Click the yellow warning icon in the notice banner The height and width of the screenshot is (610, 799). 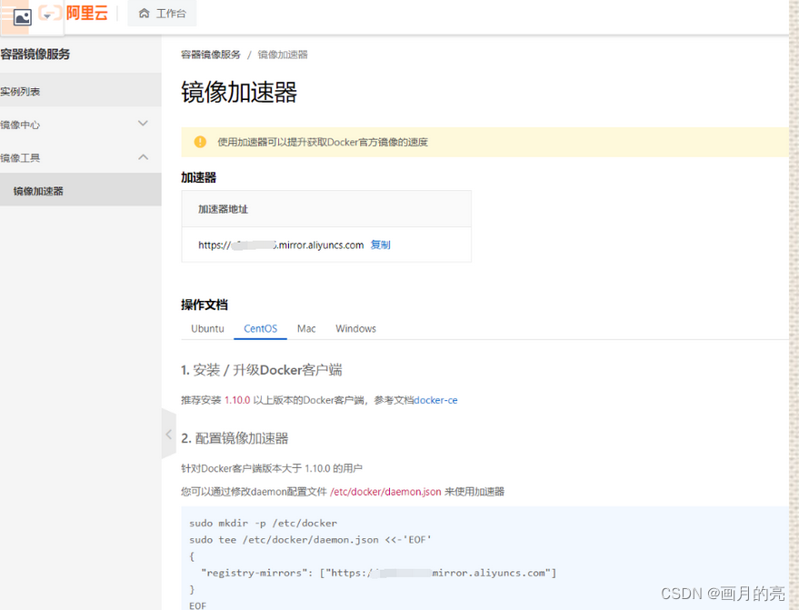pyautogui.click(x=200, y=142)
